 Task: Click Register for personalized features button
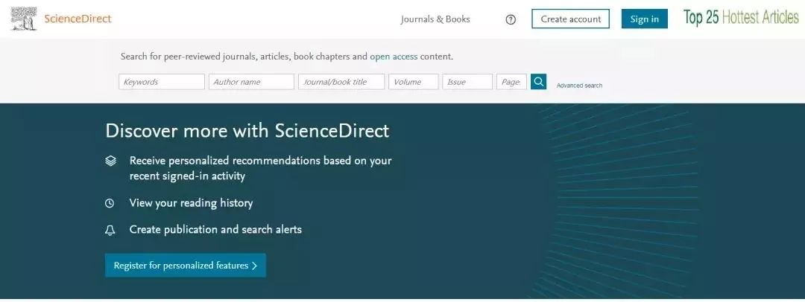click(x=185, y=266)
